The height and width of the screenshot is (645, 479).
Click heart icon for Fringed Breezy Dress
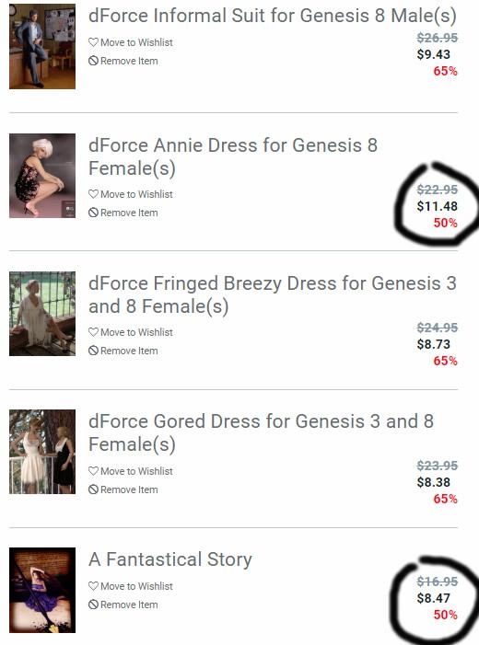coord(93,332)
